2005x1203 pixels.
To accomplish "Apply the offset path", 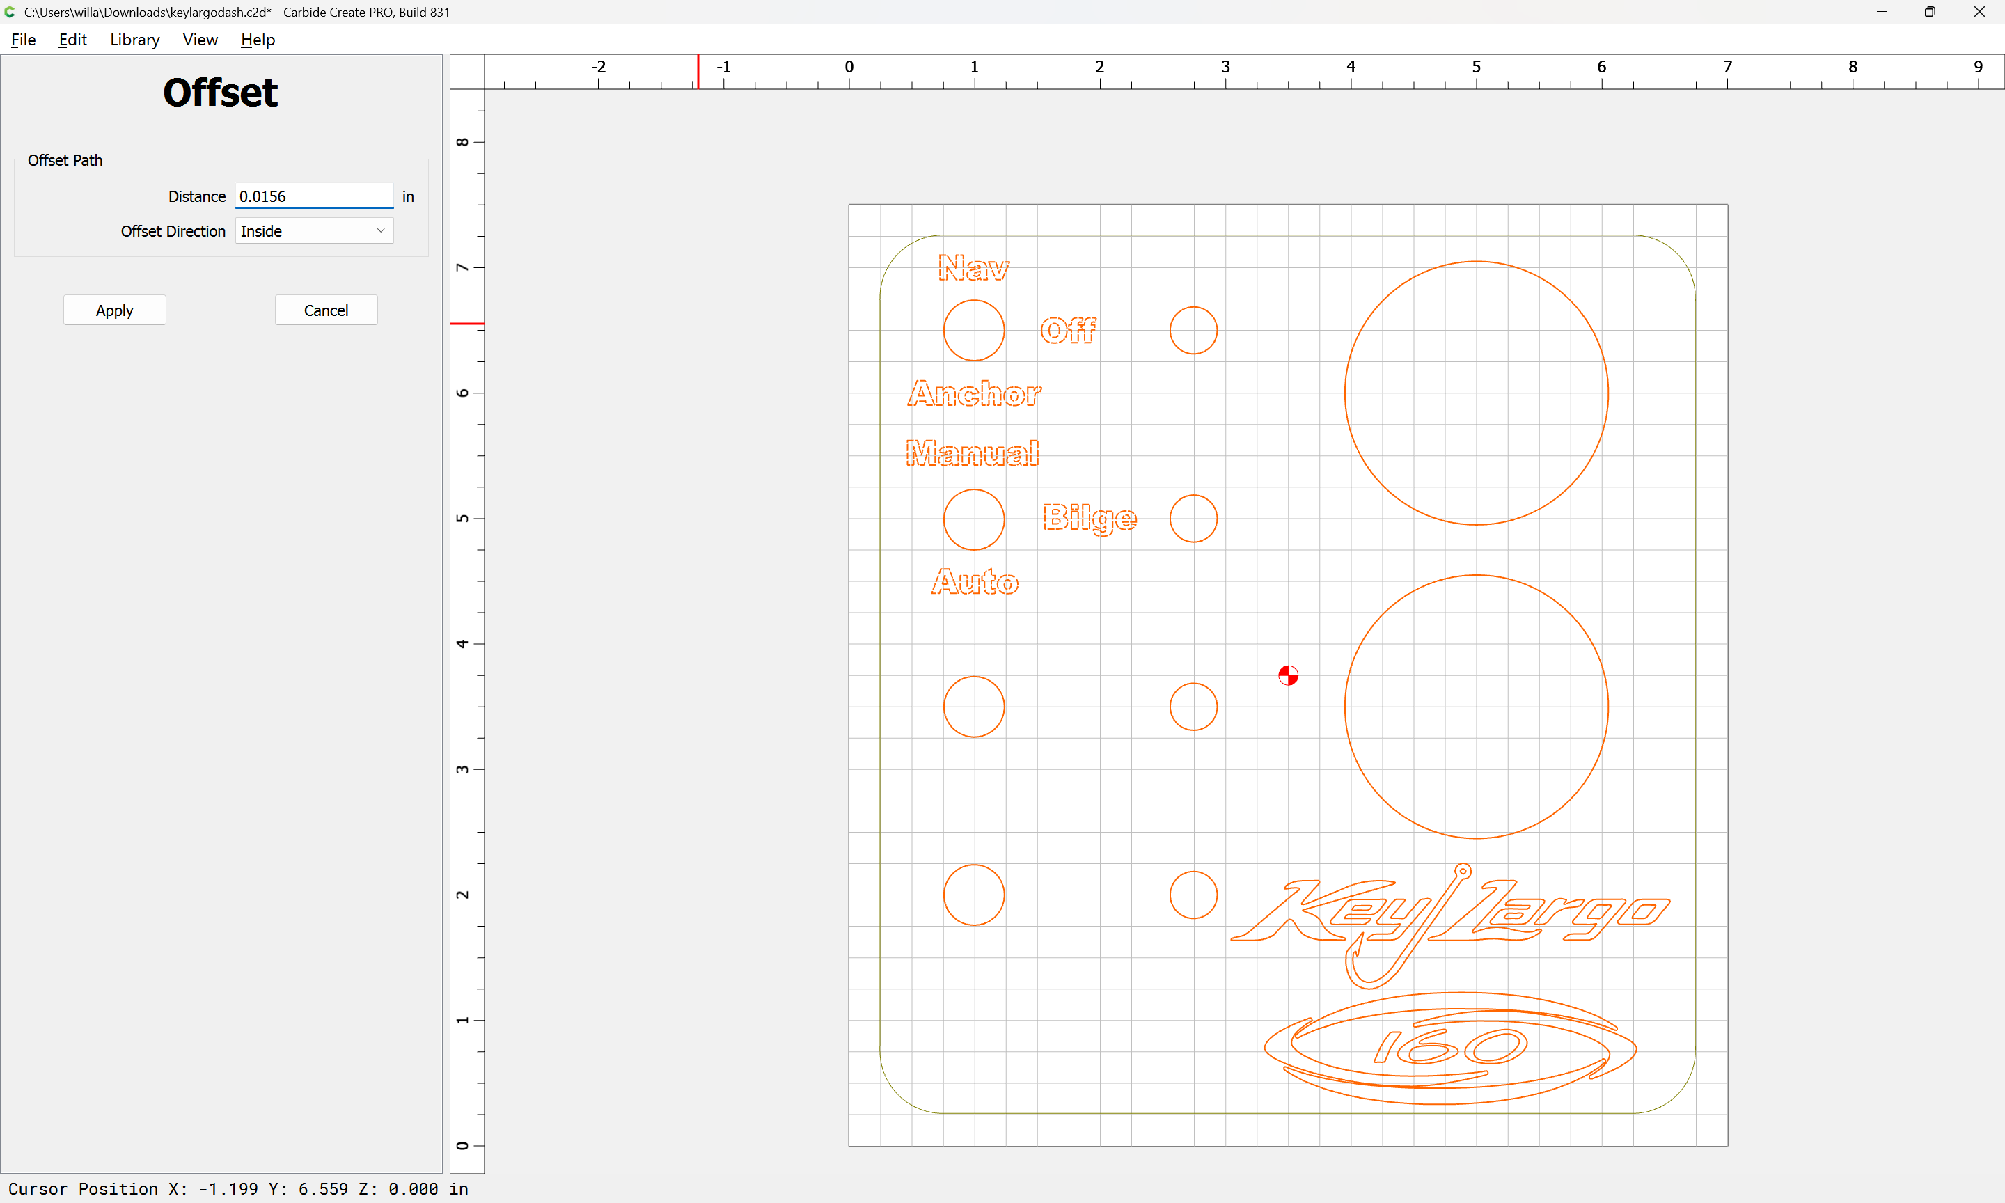I will pyautogui.click(x=114, y=310).
